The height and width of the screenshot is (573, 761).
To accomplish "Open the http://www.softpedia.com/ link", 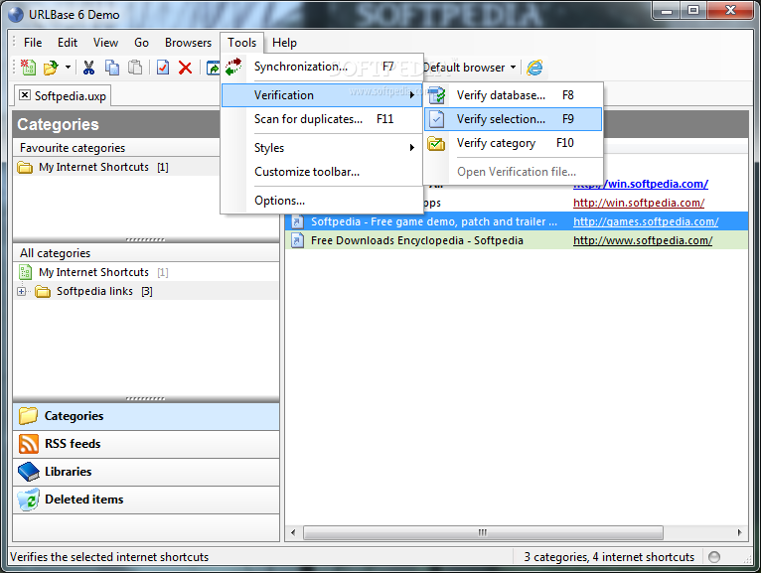I will coord(643,240).
